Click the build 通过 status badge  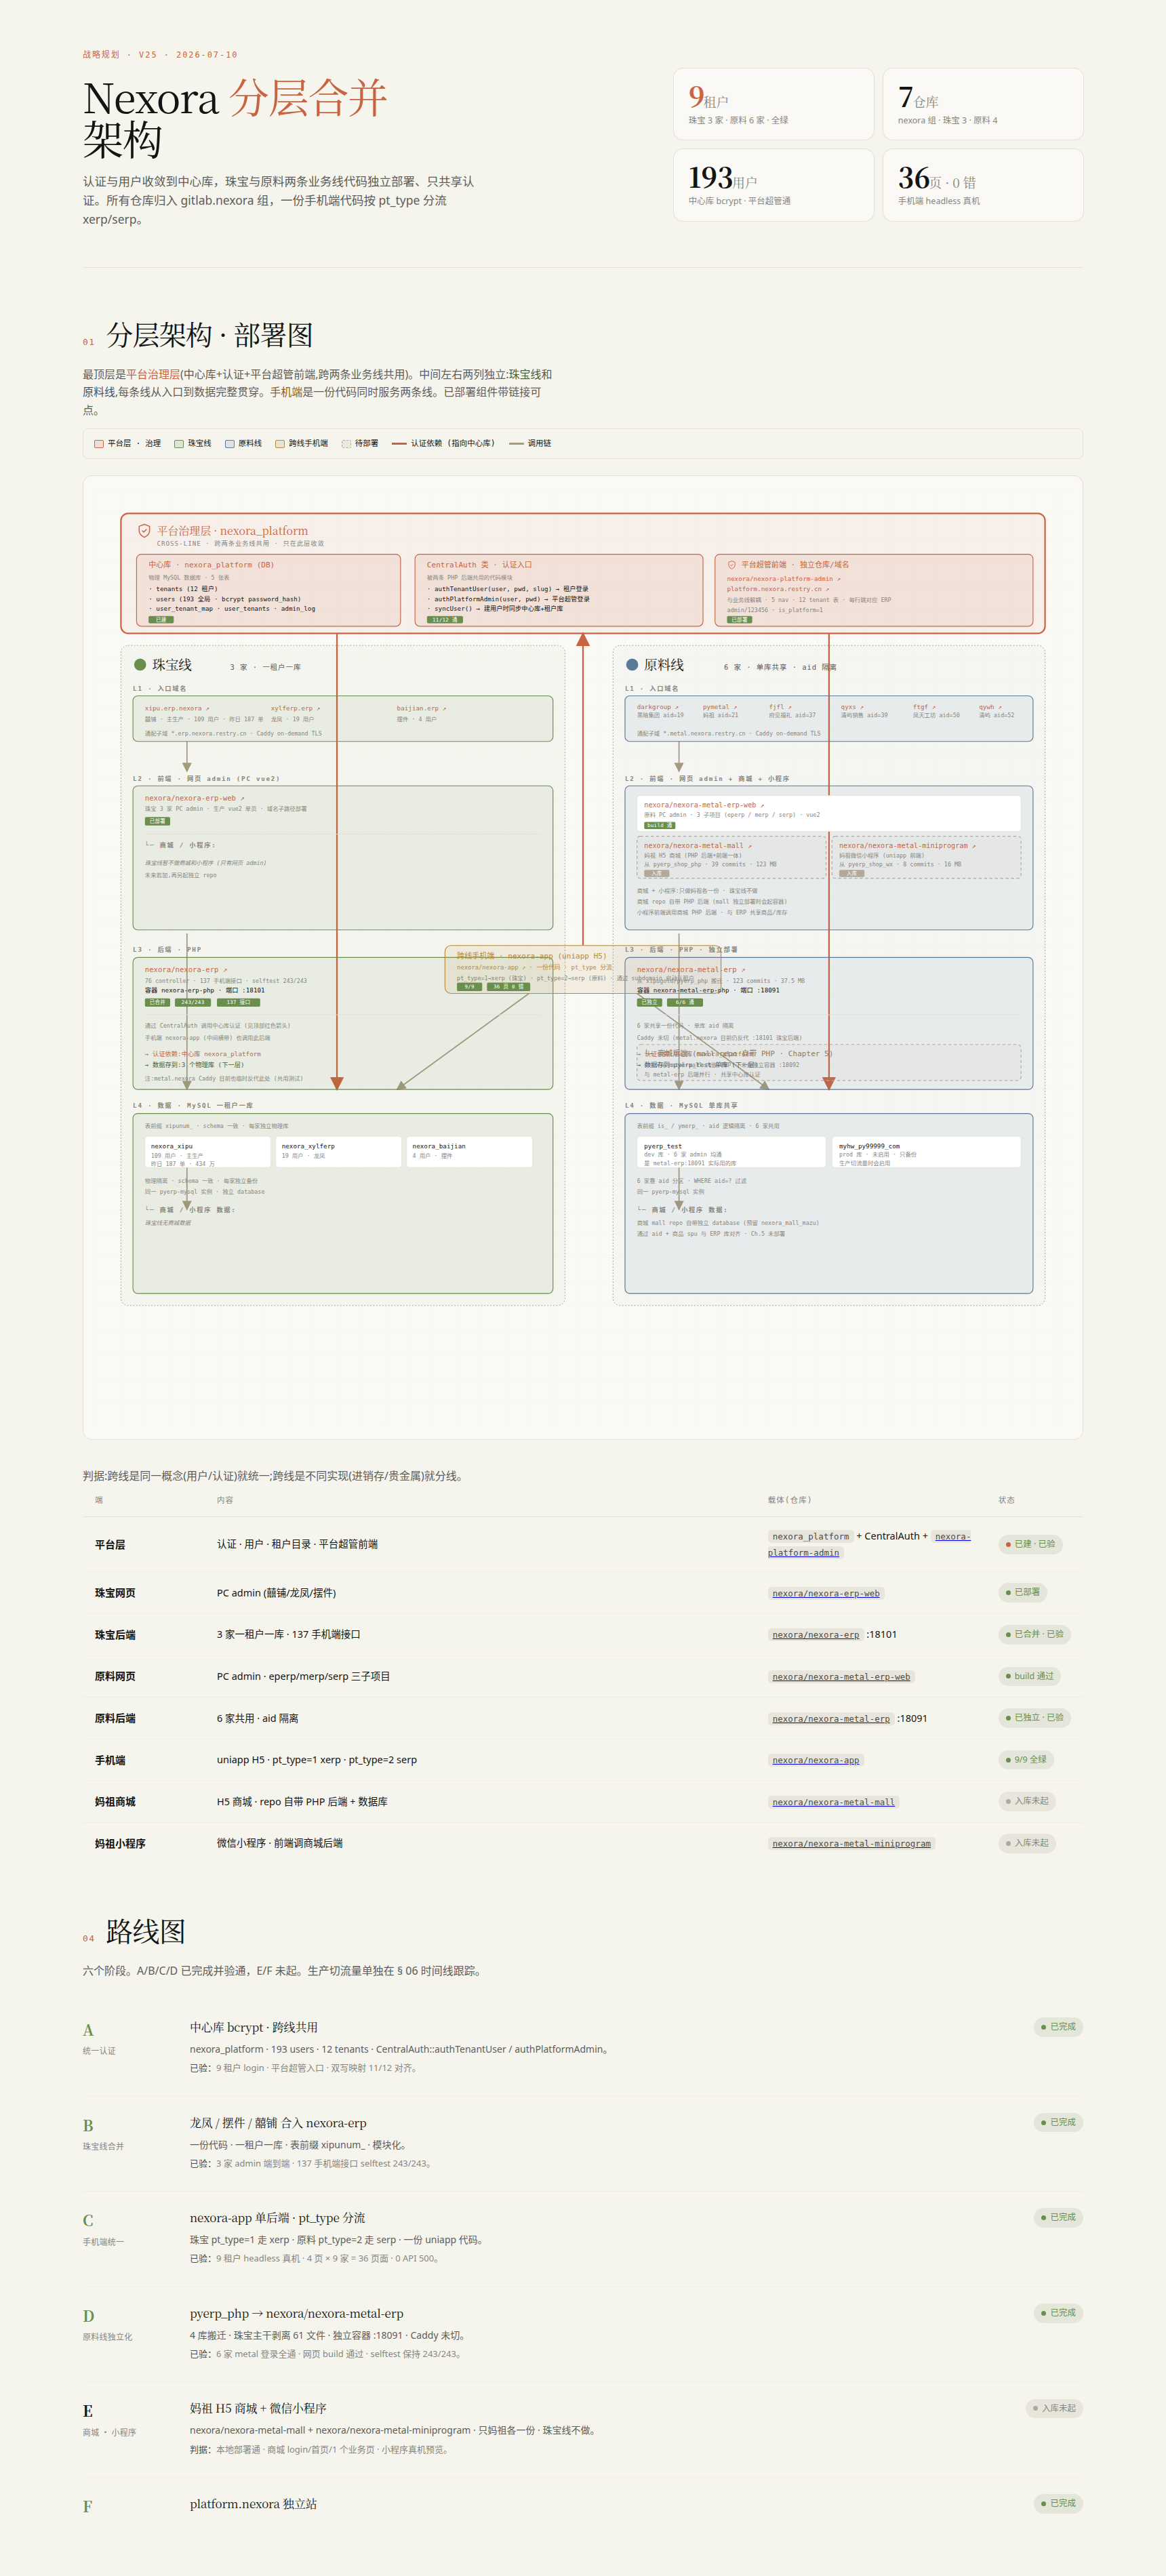1030,1676
